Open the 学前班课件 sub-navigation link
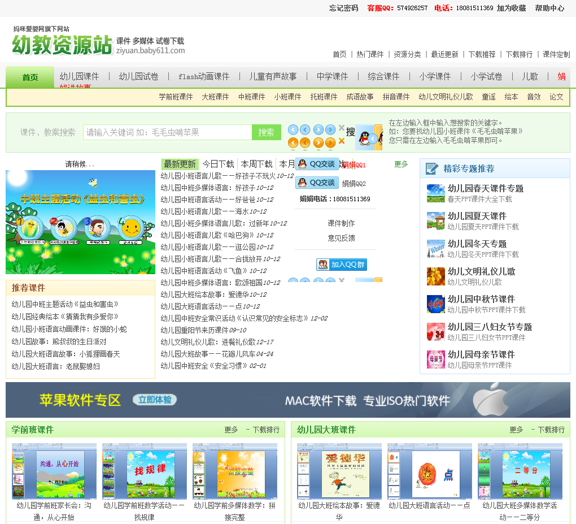The height and width of the screenshot is (524, 576). [176, 97]
